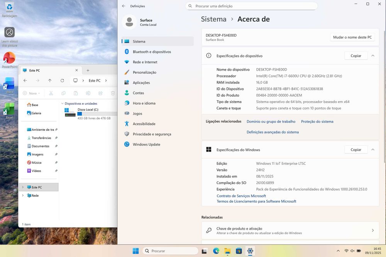Click the Acessibilidade figure icon
The image size is (386, 257).
[x=127, y=124]
